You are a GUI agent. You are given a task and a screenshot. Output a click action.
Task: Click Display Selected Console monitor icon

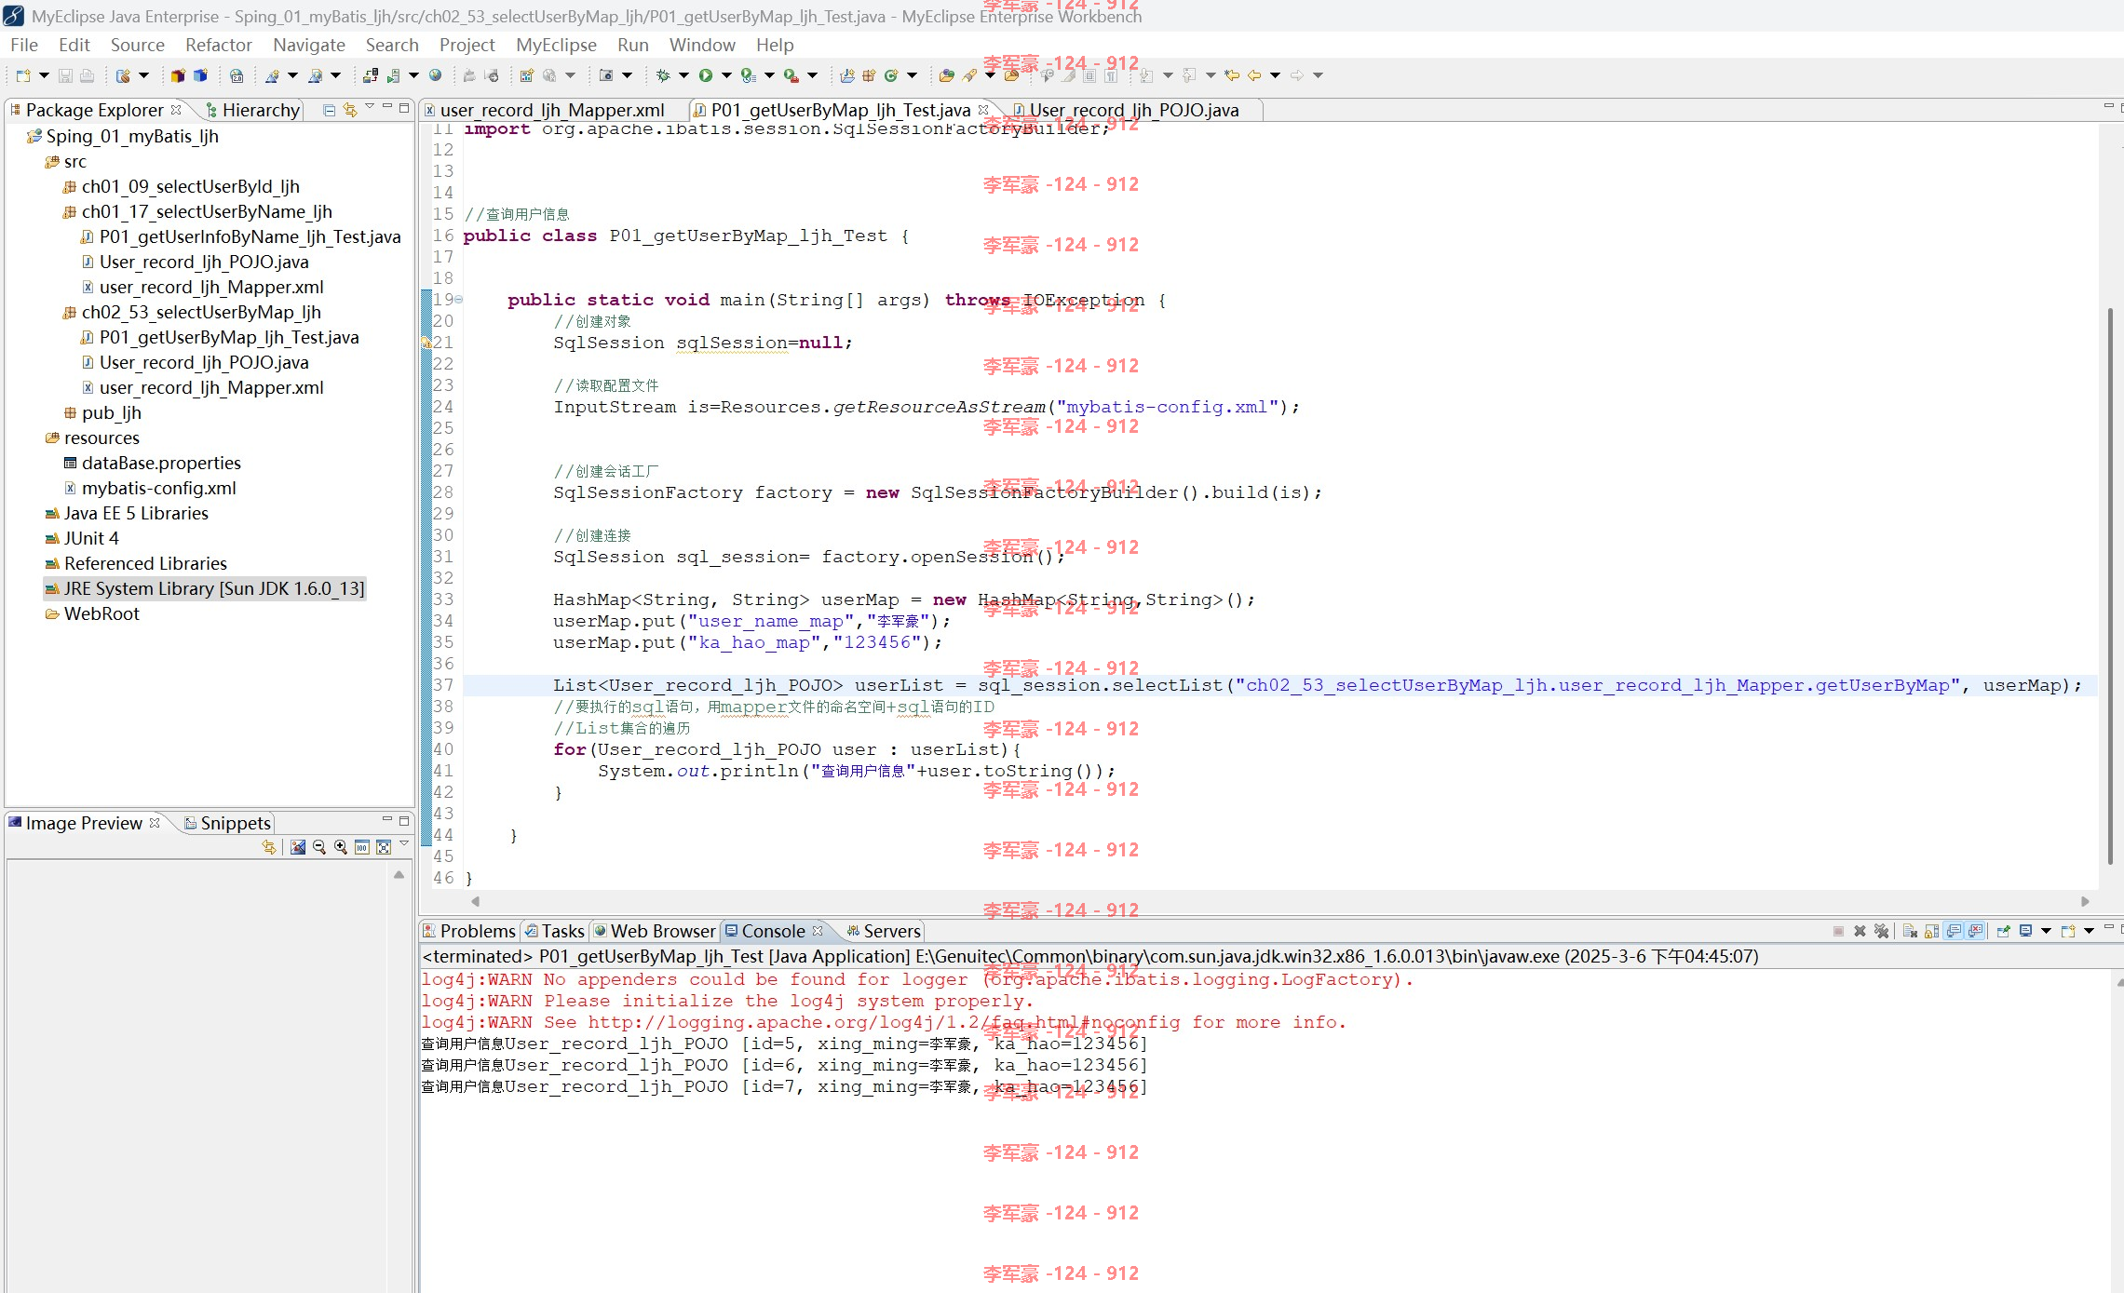click(2025, 931)
